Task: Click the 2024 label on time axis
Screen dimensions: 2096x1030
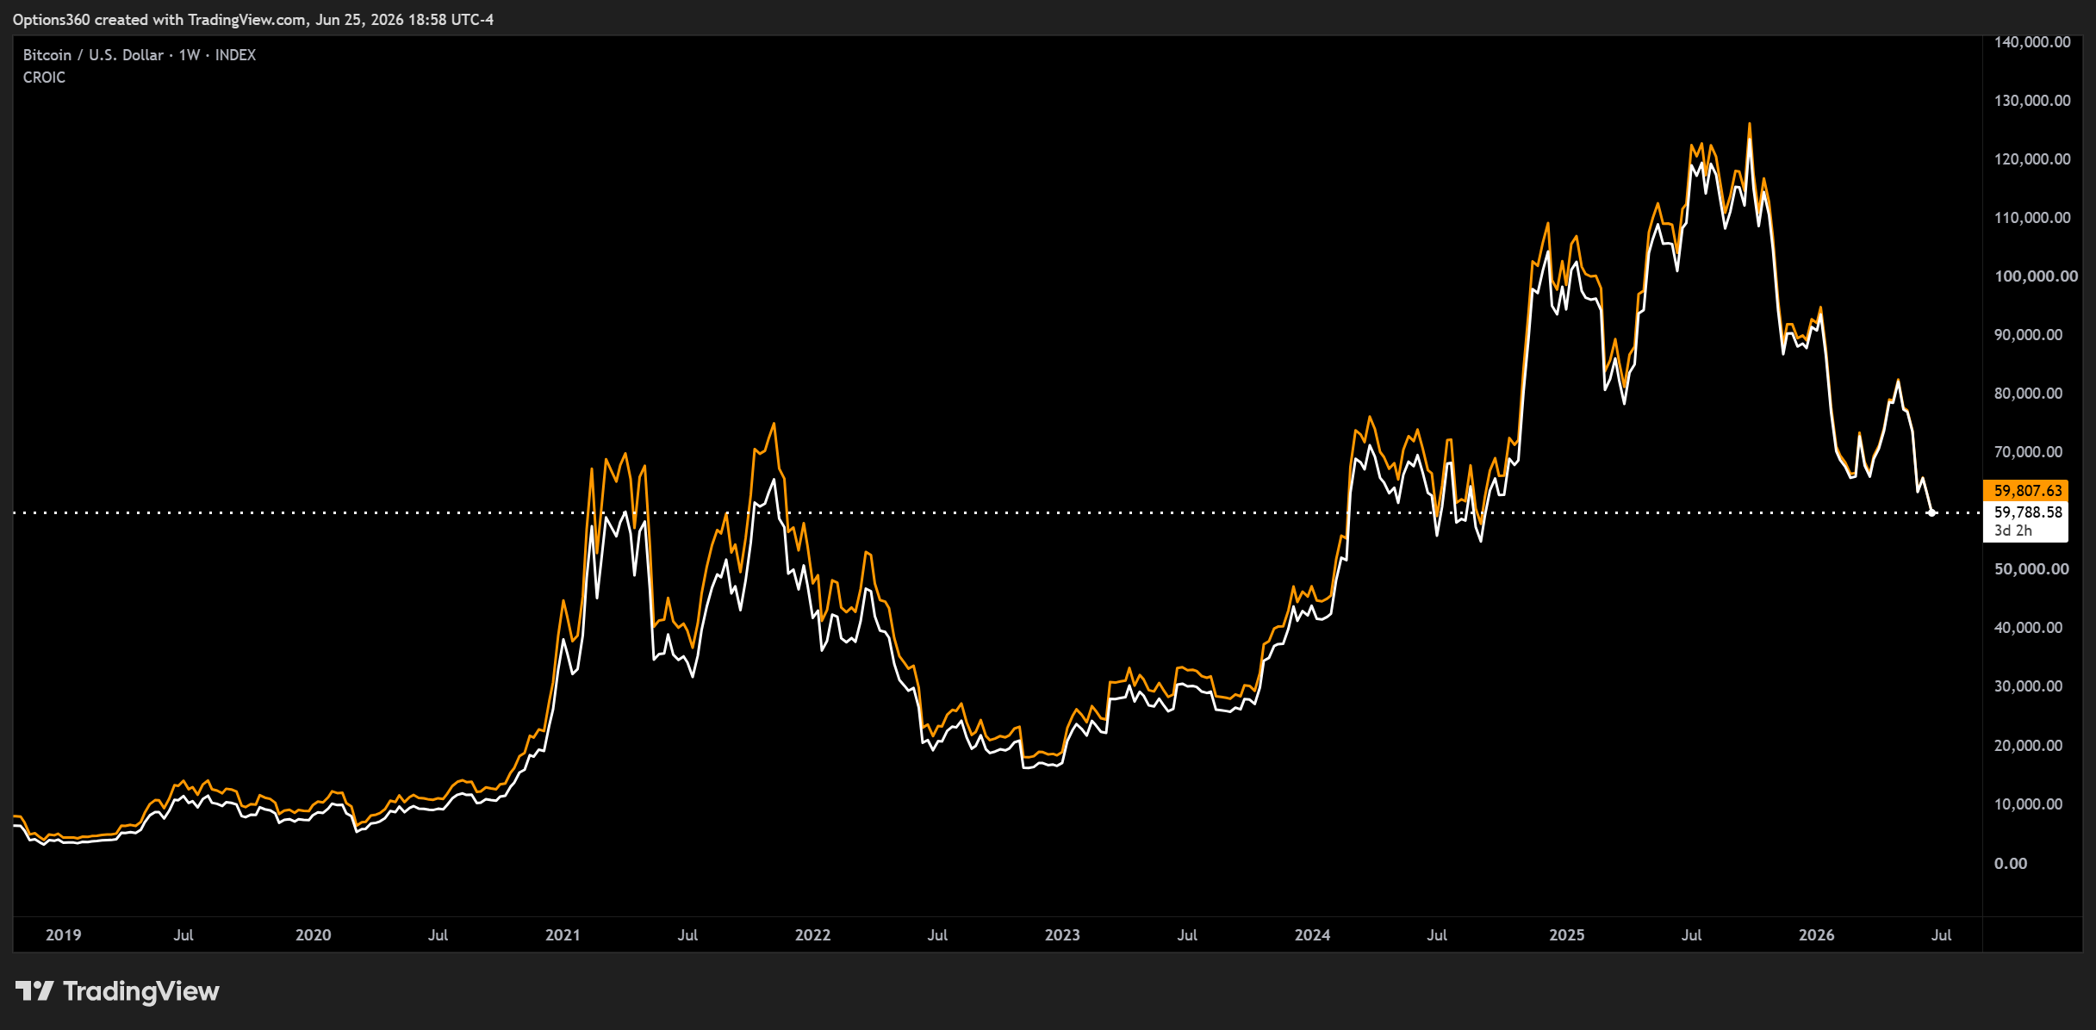Action: (1313, 935)
